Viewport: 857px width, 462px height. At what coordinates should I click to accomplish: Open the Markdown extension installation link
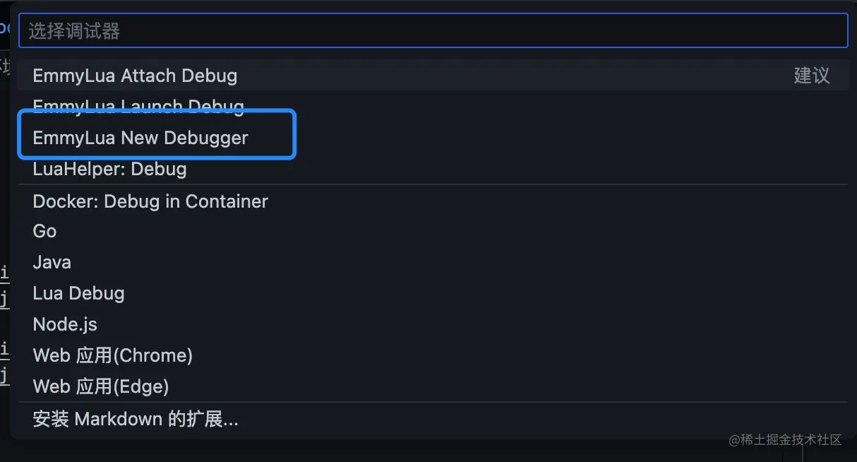pyautogui.click(x=135, y=419)
